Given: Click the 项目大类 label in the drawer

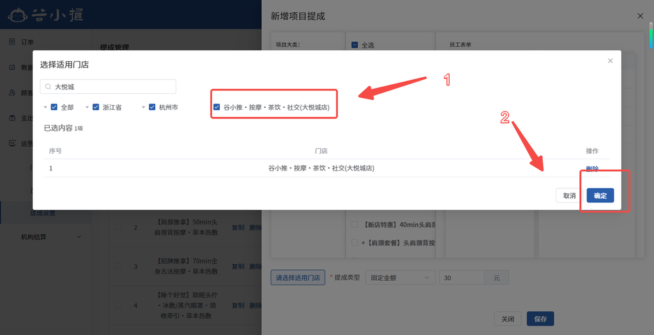Looking at the screenshot, I should (x=288, y=45).
